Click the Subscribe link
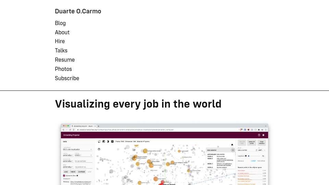Image resolution: width=329 pixels, height=185 pixels. coord(67,78)
